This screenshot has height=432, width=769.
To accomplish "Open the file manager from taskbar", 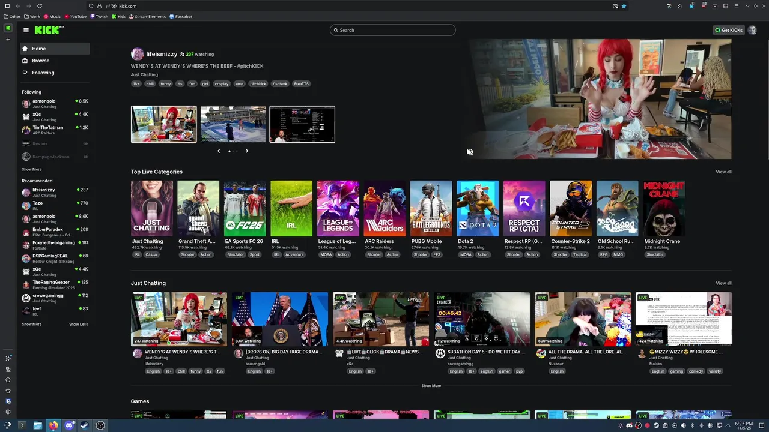I will pyautogui.click(x=38, y=425).
